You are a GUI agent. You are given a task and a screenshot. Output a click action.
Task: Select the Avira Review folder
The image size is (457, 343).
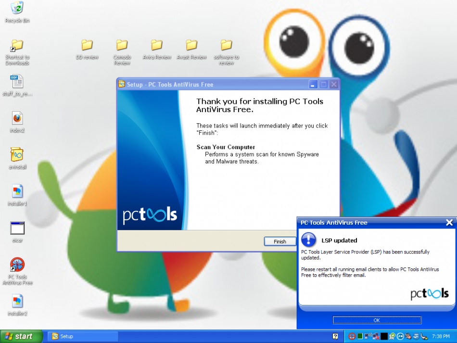[157, 50]
